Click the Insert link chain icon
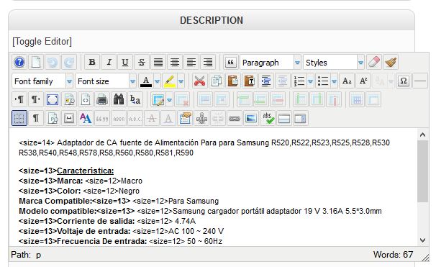 235,118
